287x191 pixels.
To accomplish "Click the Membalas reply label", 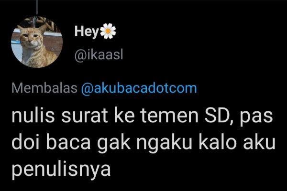I will click(x=44, y=88).
